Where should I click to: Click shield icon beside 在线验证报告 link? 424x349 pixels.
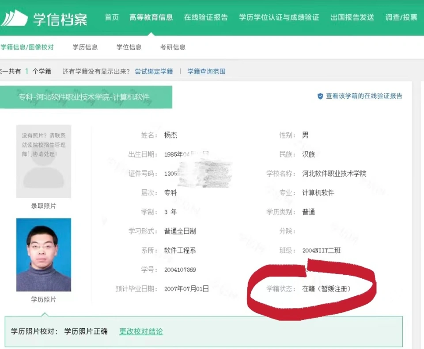[320, 96]
